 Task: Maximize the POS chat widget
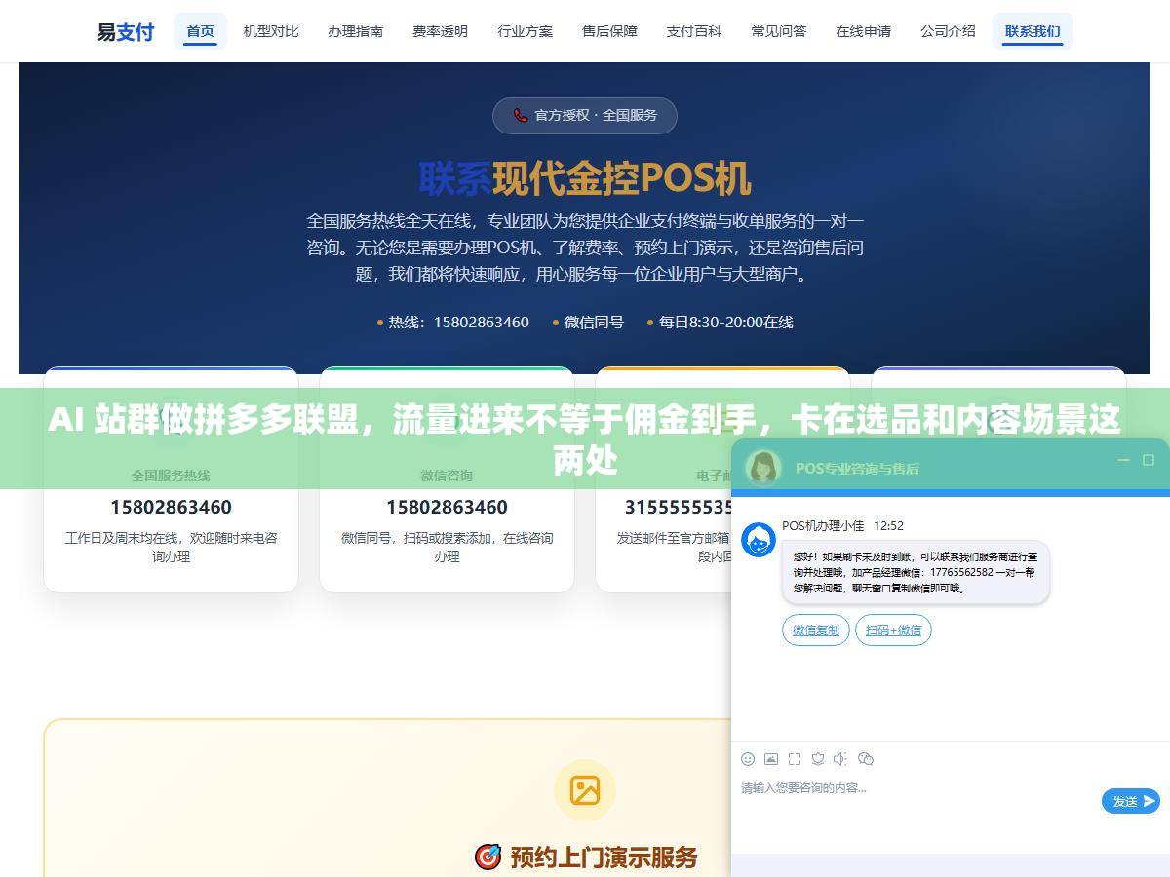1149,460
